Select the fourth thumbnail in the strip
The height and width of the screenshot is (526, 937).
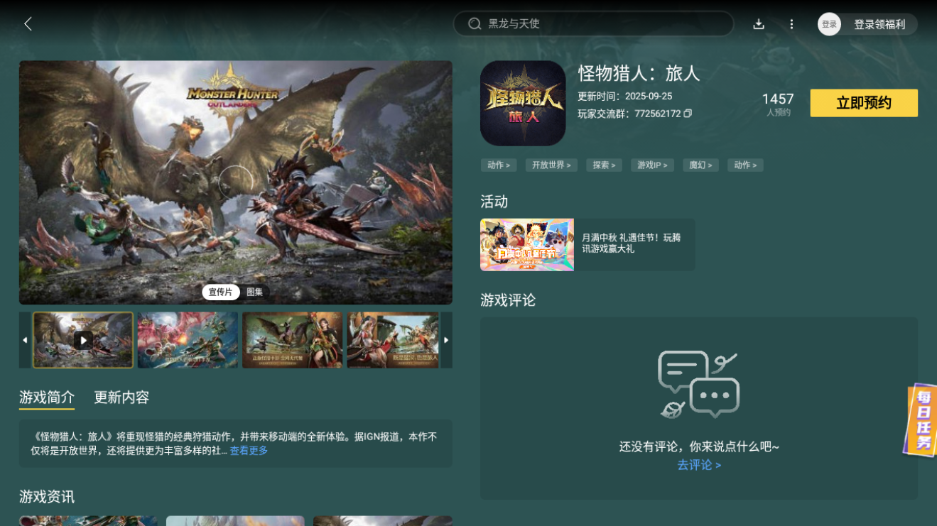(393, 340)
